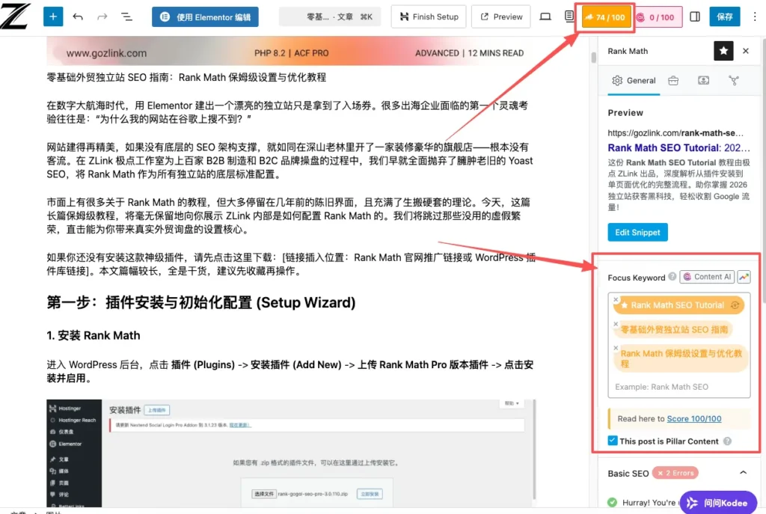Open Pillar Content help icon
Viewport: 766px width, 514px height.
point(727,441)
